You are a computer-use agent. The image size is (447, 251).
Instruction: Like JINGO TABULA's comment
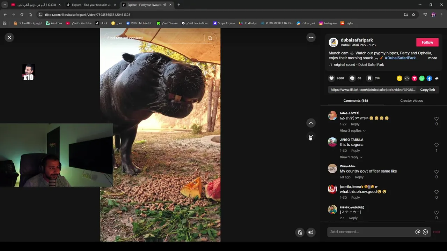(x=436, y=145)
